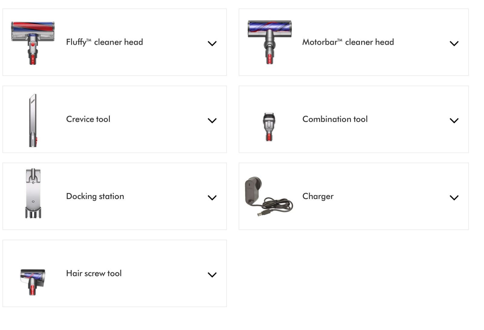Expand the Motorbar cleaner head chevron

[454, 44]
